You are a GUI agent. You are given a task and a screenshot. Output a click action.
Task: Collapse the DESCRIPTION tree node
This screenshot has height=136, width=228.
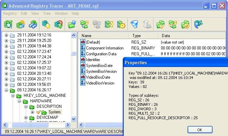[26, 106]
